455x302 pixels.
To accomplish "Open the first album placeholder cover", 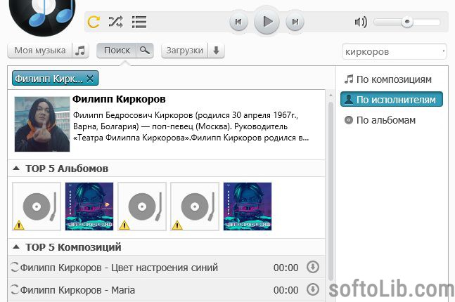I will tap(37, 206).
